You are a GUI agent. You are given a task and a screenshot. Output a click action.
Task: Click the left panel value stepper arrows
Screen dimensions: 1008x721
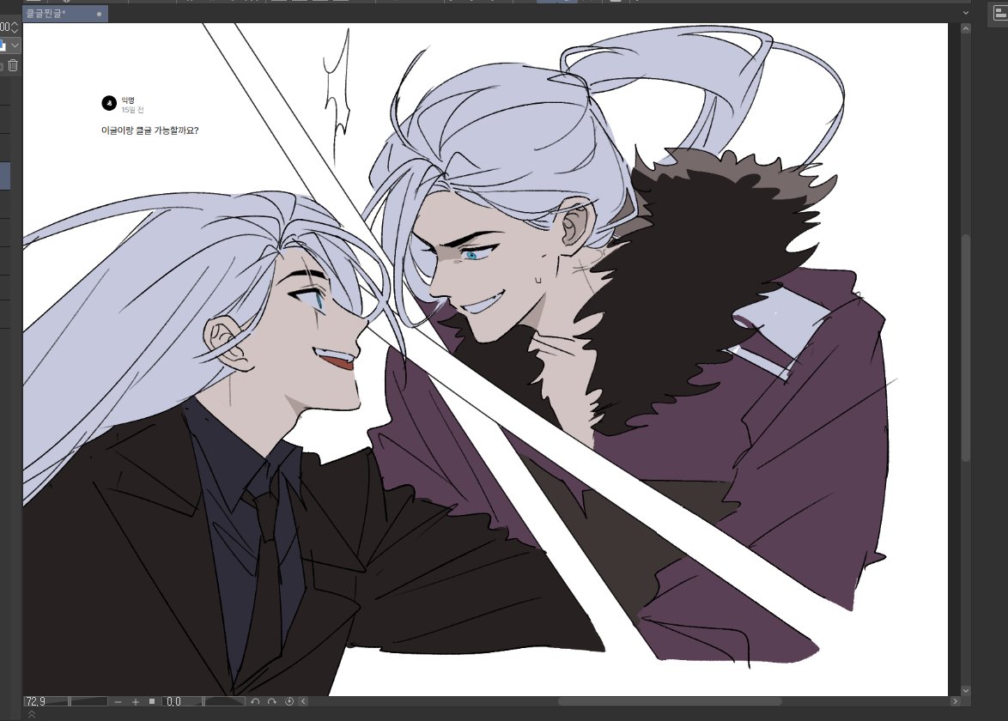click(15, 27)
